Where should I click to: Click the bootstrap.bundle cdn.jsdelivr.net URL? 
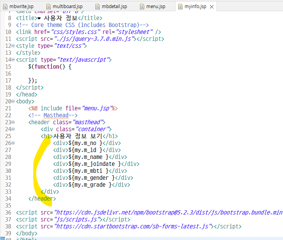[x=168, y=213]
